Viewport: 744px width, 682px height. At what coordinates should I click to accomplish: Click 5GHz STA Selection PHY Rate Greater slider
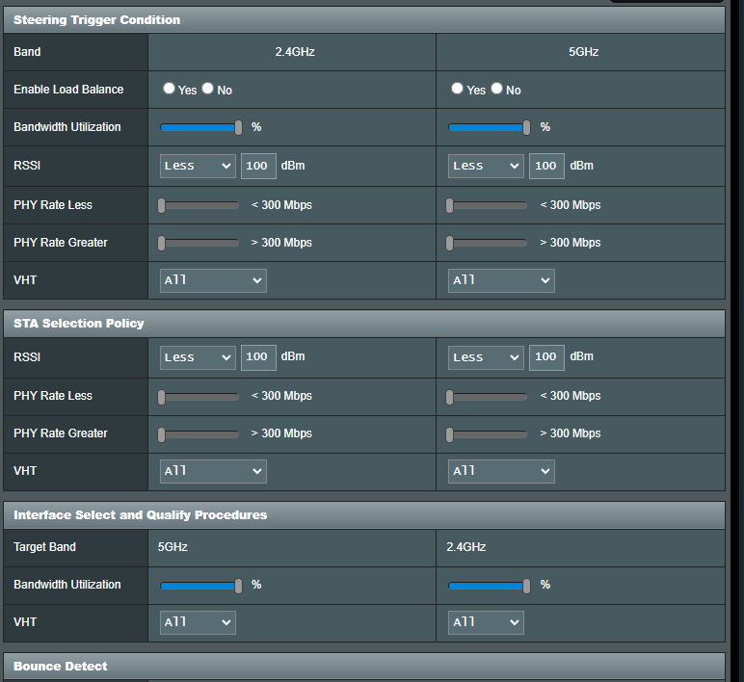[487, 434]
